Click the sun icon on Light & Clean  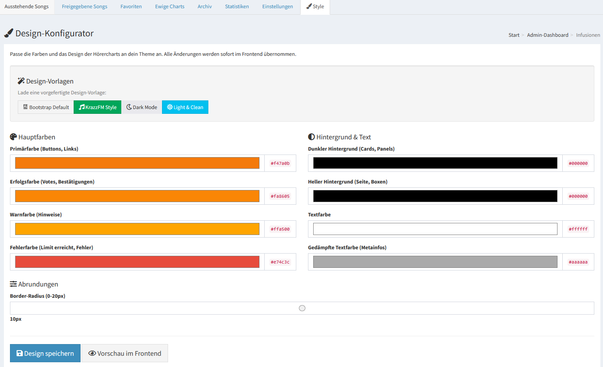coord(169,107)
